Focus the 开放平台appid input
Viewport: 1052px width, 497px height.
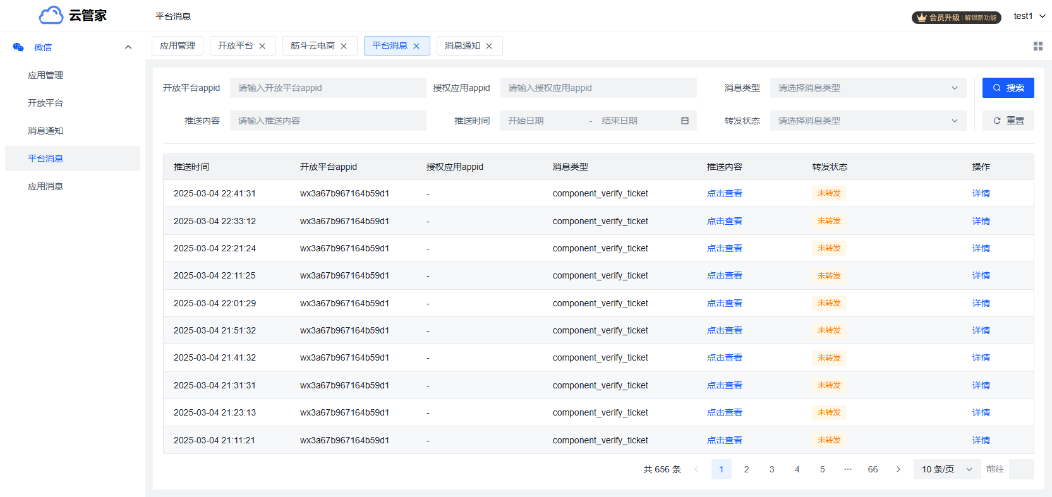click(328, 88)
